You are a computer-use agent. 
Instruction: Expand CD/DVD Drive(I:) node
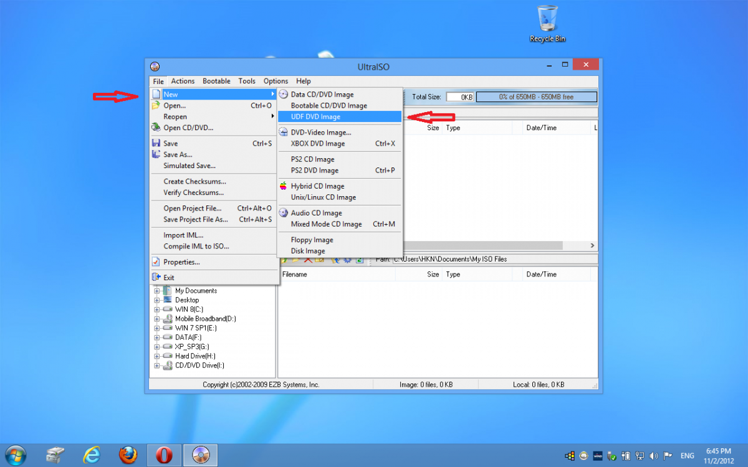[157, 366]
